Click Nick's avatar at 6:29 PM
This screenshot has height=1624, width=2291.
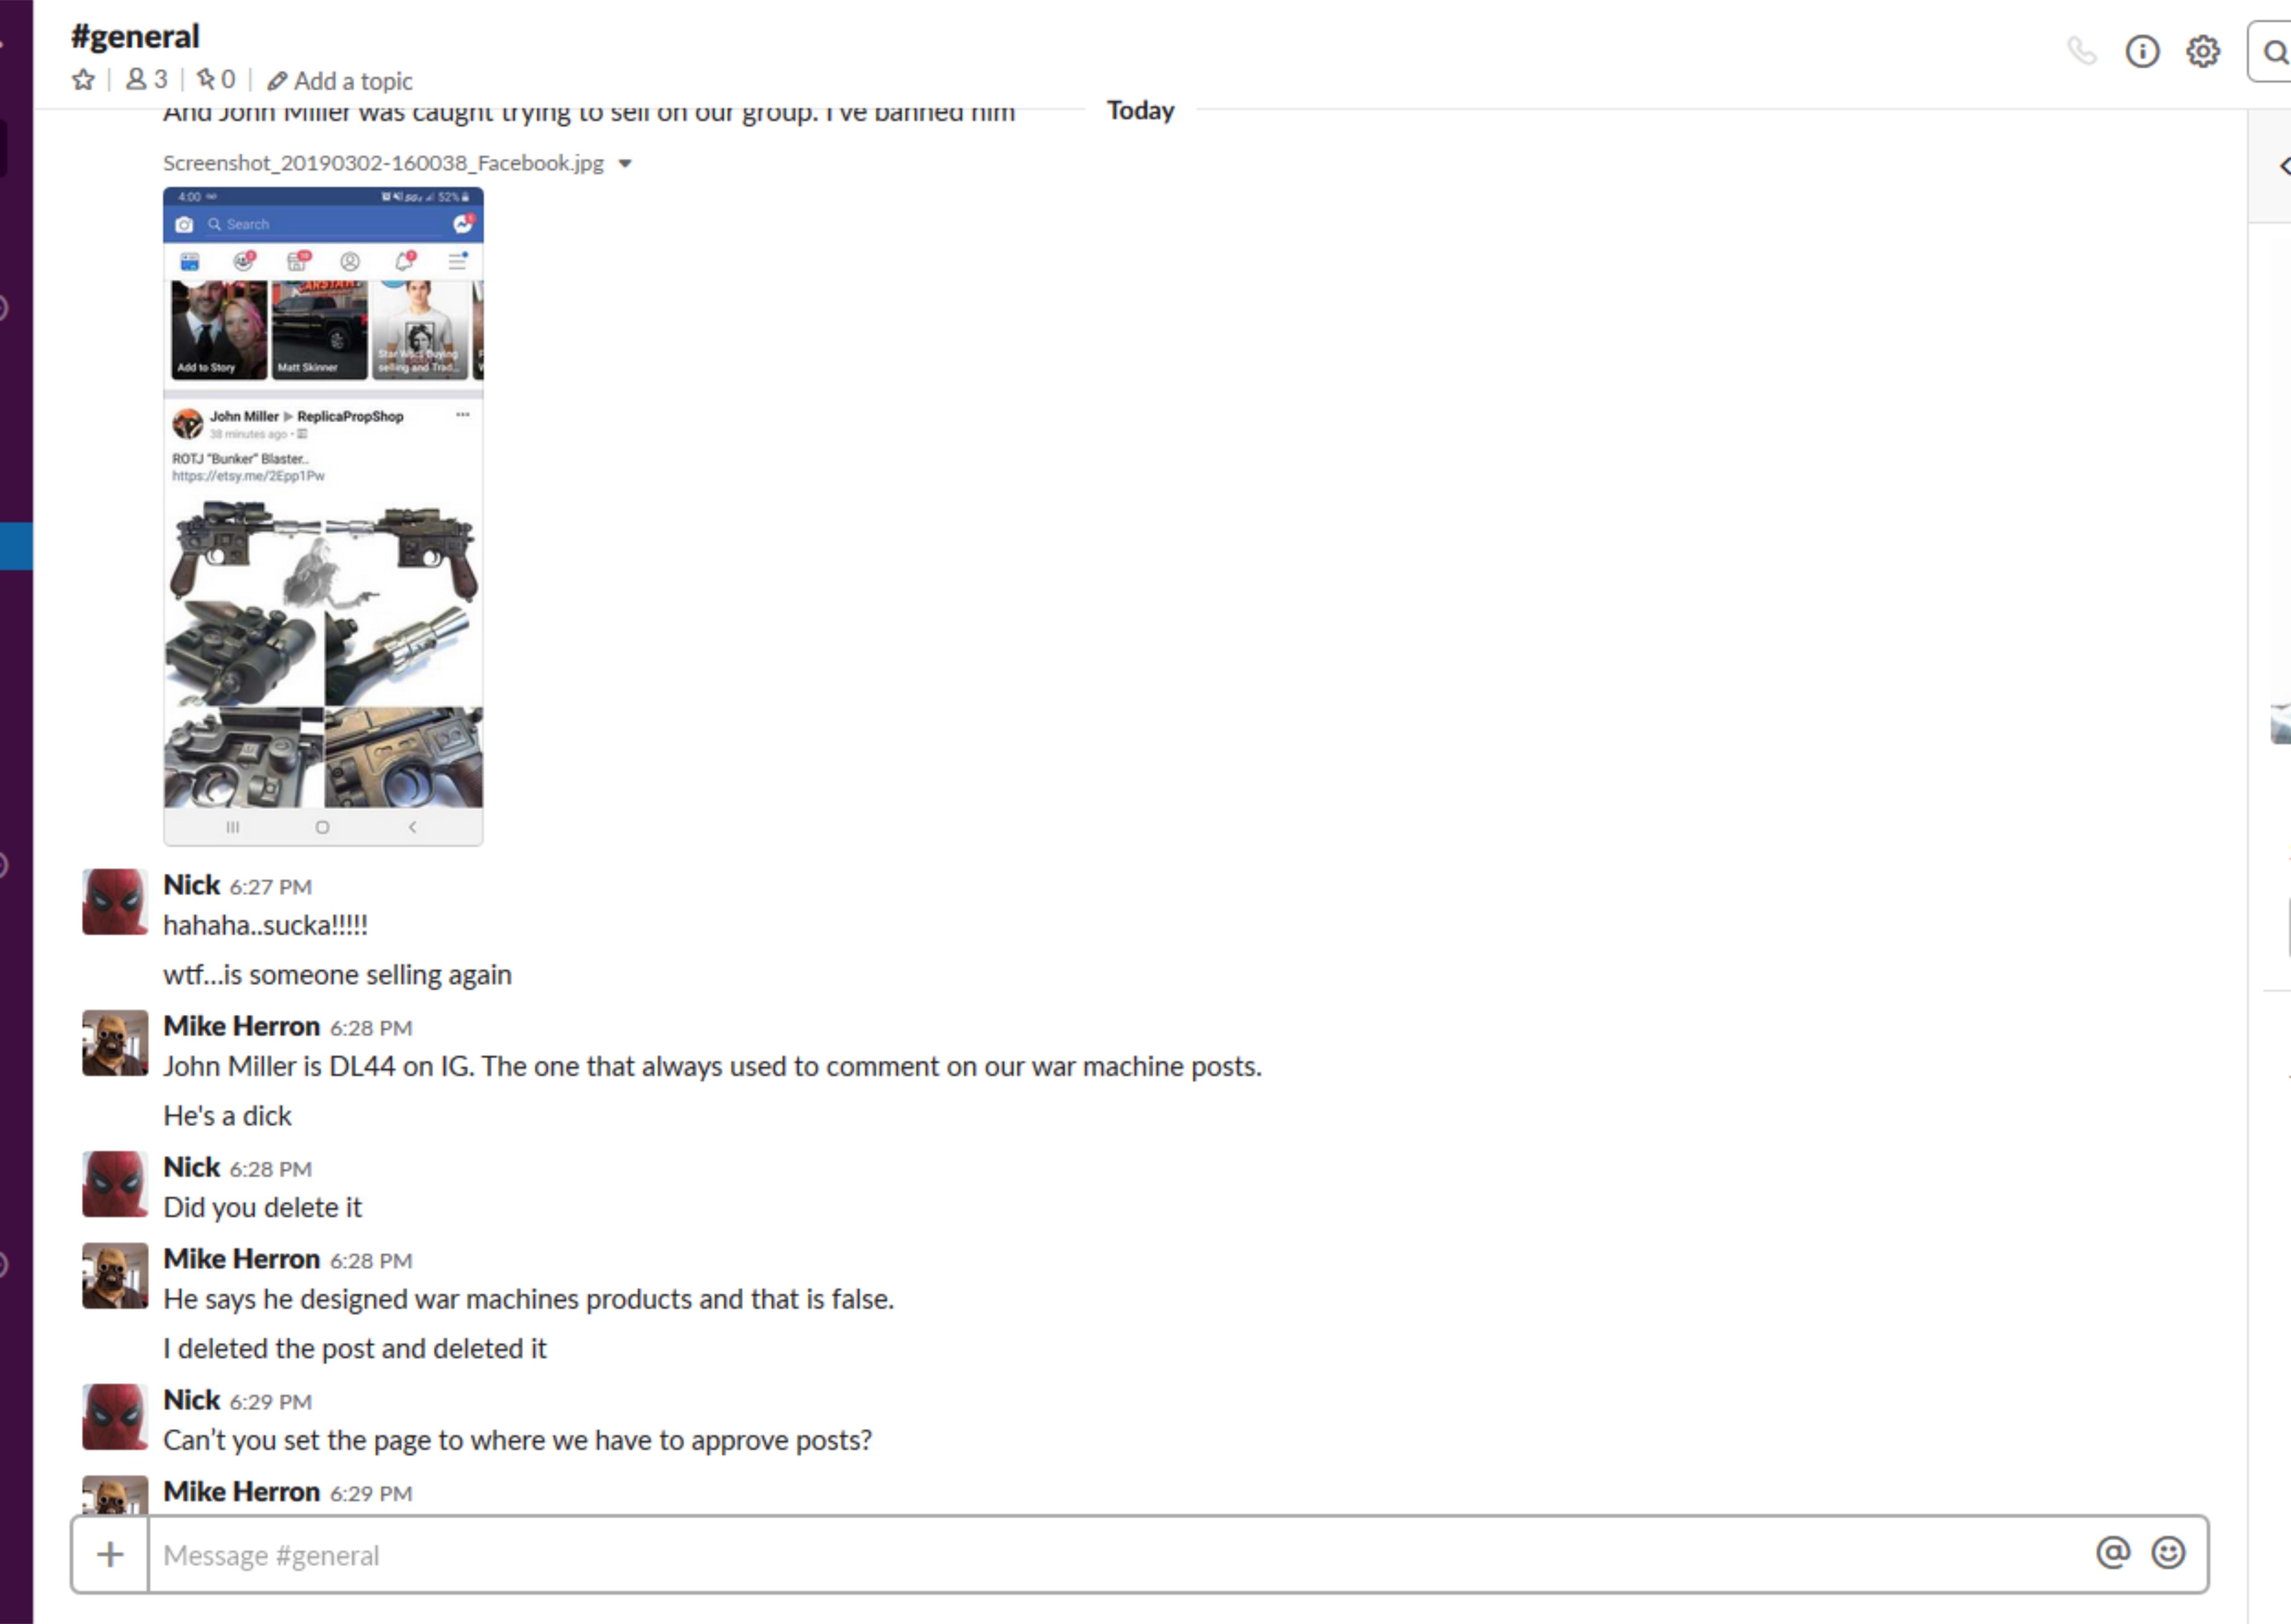(115, 1417)
